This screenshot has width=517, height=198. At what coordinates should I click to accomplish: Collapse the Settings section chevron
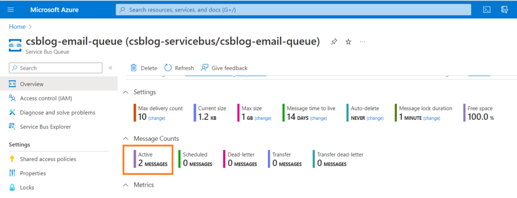(126, 92)
